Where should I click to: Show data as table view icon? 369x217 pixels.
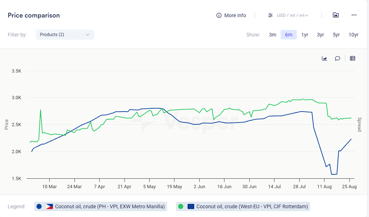[353, 58]
